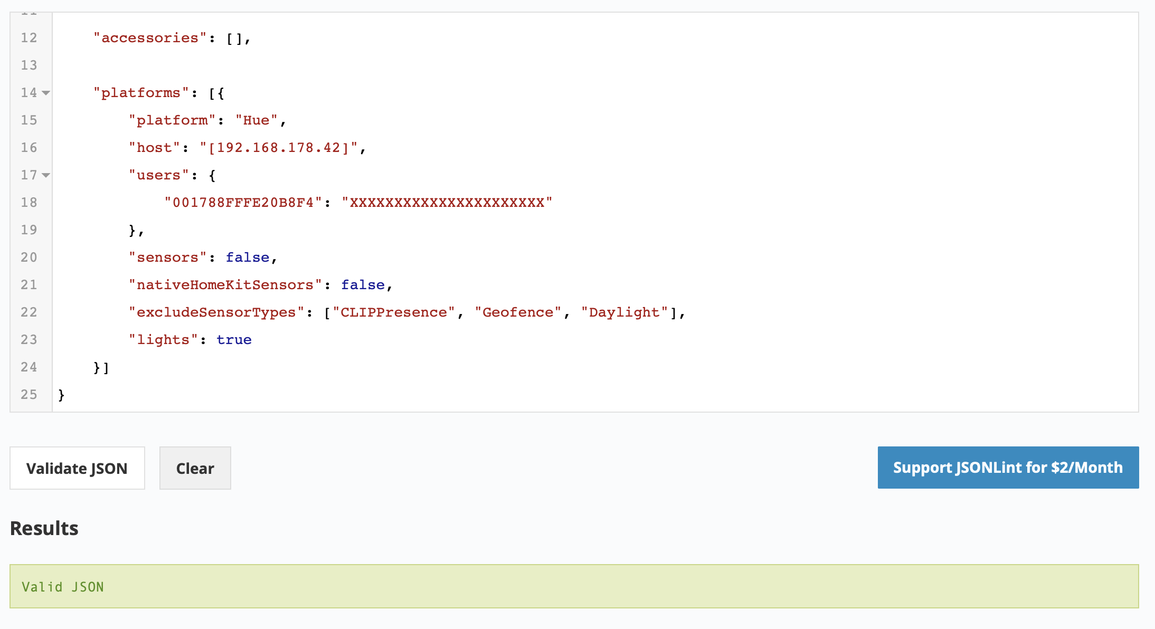The height and width of the screenshot is (629, 1155).
Task: Collapse the users fold arrow on line 17
Action: coord(46,175)
